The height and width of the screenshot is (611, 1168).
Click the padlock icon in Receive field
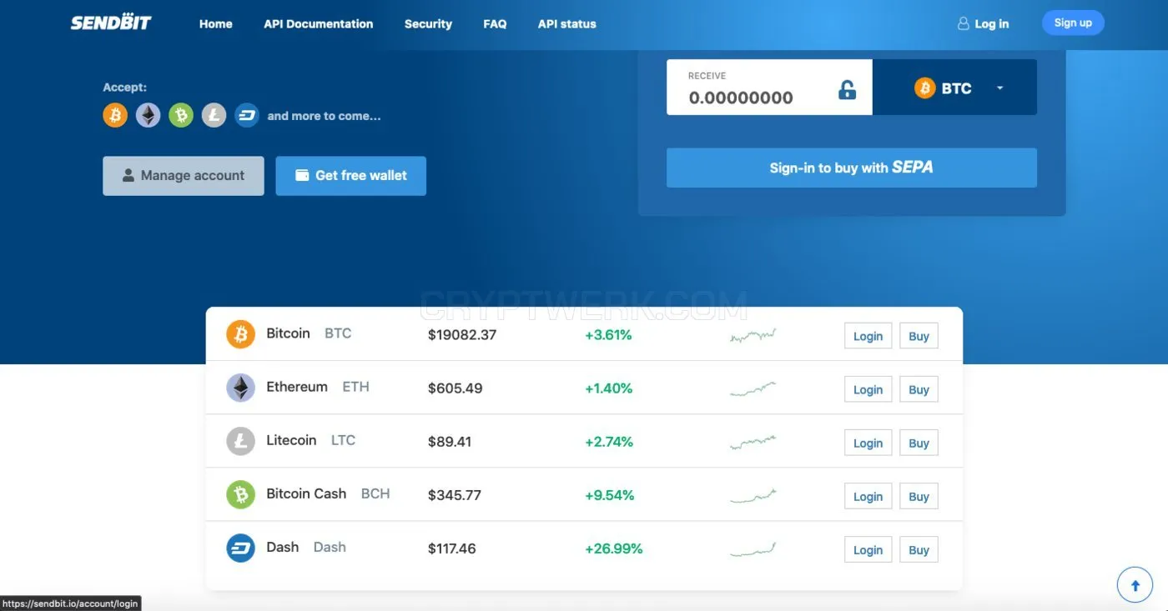(x=847, y=89)
